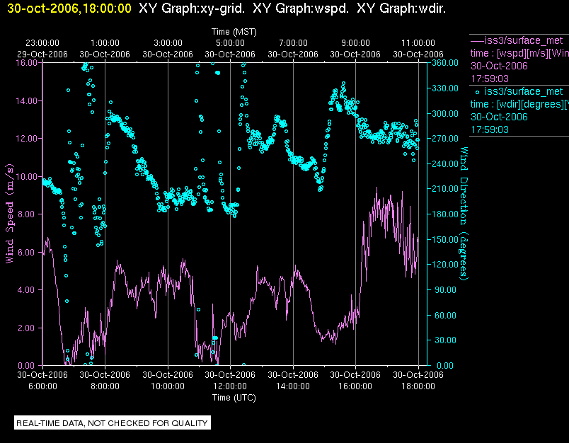Select the "XY Graph:xy-grid." title text
The width and height of the screenshot is (569, 443).
tap(192, 8)
